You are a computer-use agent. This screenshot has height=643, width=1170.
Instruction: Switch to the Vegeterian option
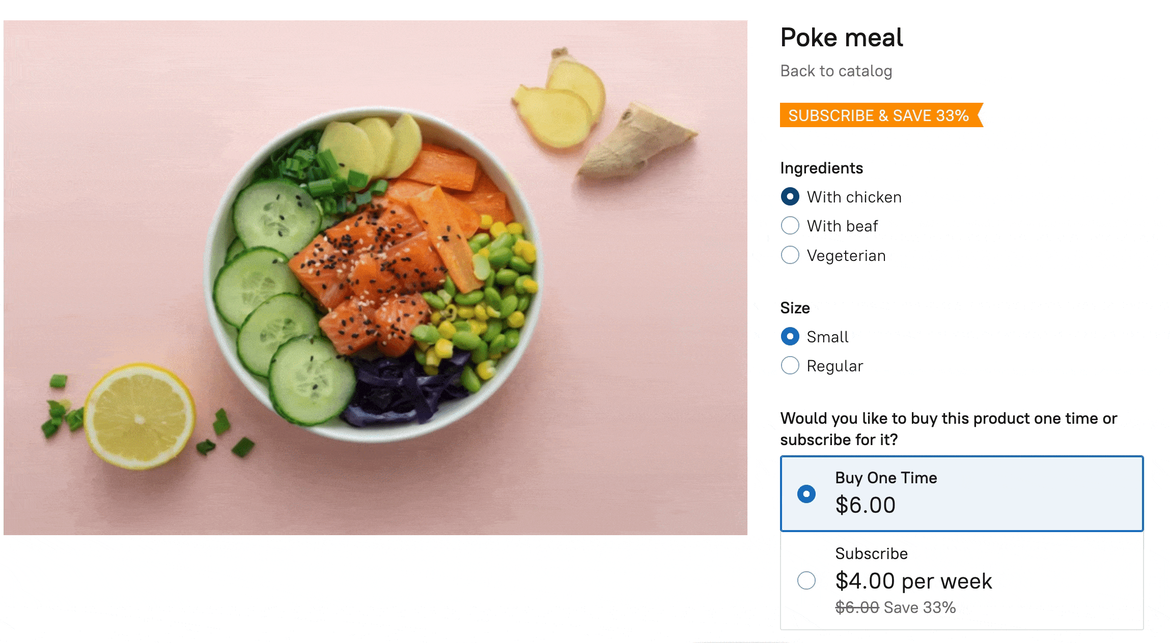point(790,255)
